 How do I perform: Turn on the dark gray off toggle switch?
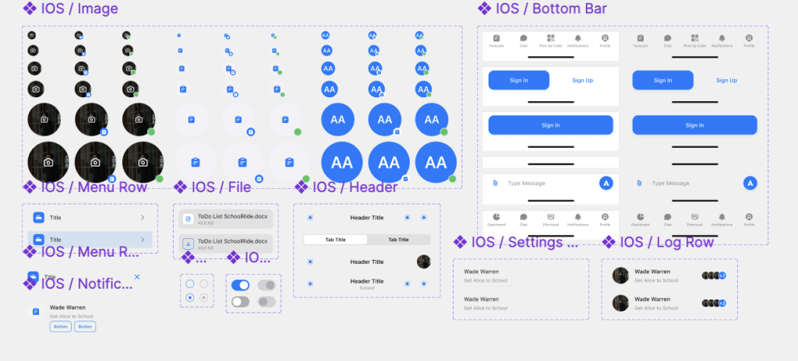click(x=241, y=301)
